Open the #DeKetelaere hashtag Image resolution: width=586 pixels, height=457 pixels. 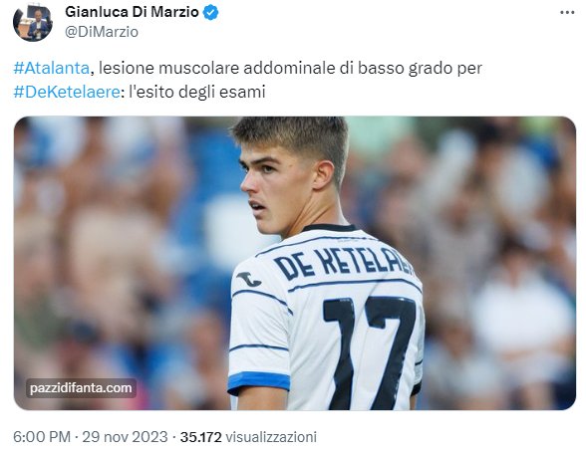(x=67, y=92)
